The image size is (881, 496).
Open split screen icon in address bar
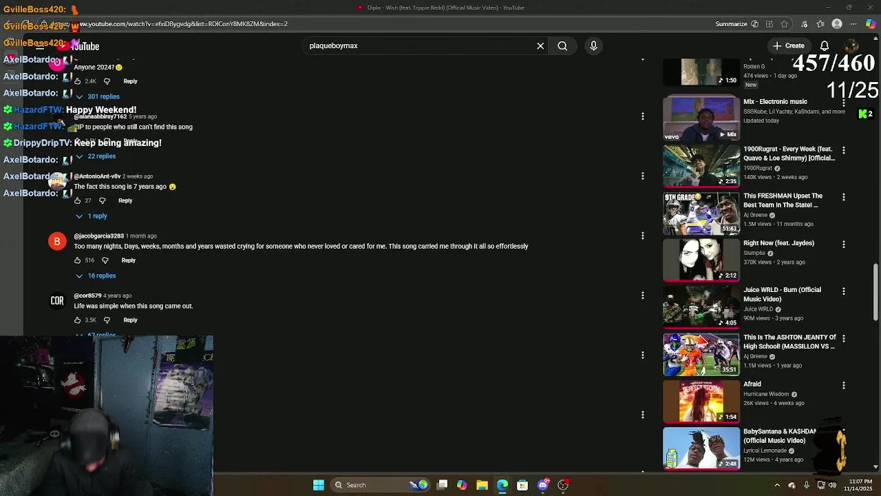[x=769, y=24]
